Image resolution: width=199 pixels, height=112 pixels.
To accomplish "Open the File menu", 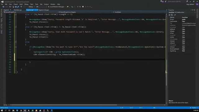I will tap(2, 4).
